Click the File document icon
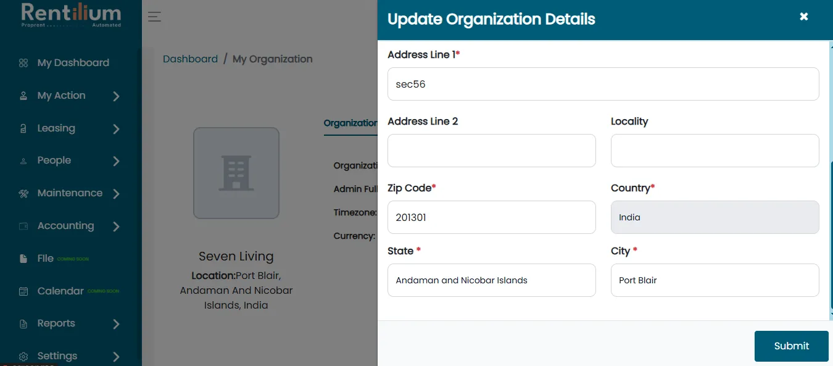The image size is (833, 366). point(23,259)
